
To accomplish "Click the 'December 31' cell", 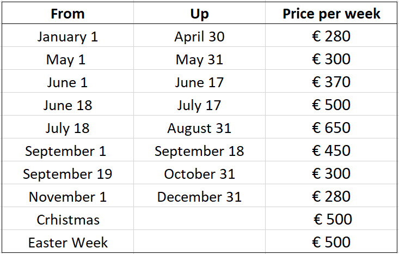I will click(x=199, y=195).
